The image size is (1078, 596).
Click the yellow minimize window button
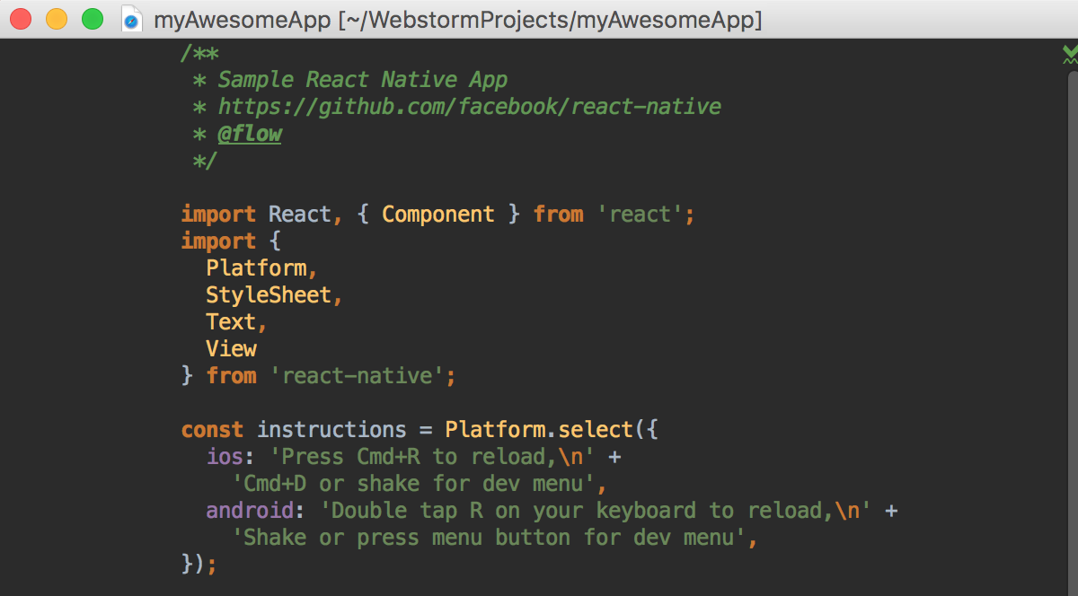(57, 19)
